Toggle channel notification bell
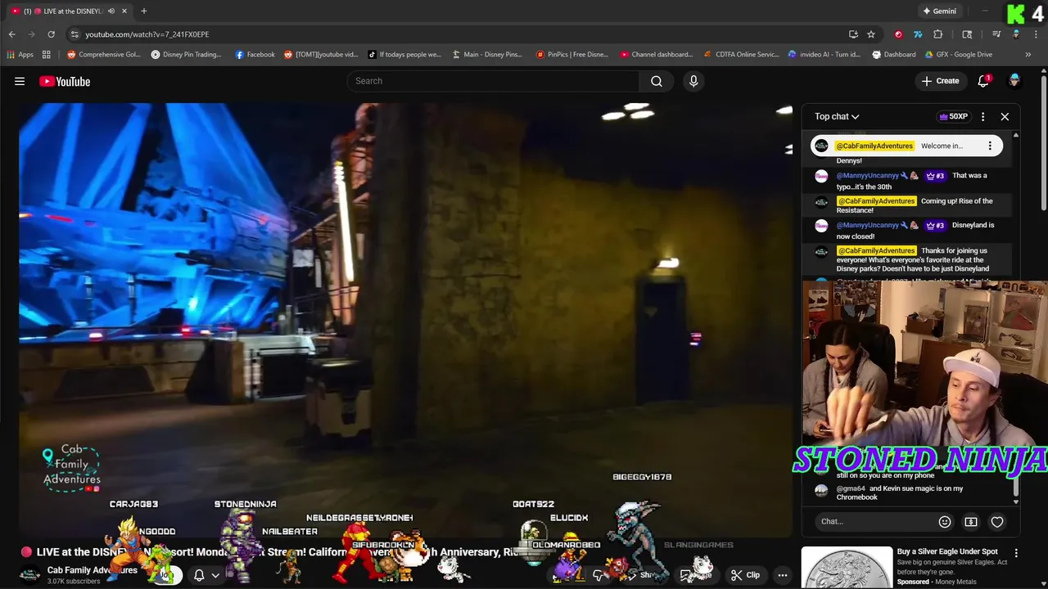Screen dimensions: 1048x589 [199, 575]
